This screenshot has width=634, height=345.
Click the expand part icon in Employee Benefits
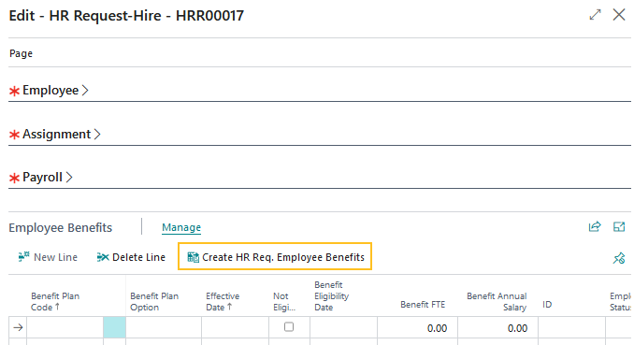[x=619, y=227]
